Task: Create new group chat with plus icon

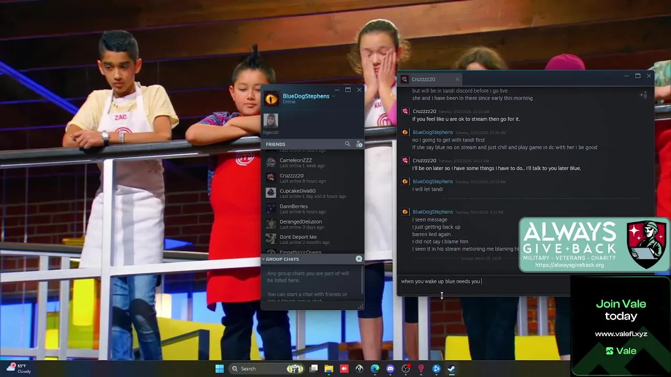Action: 359,259
